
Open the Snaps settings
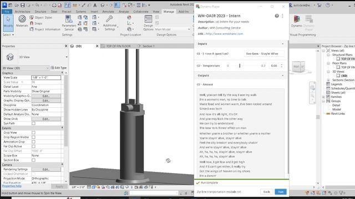coord(36,23)
